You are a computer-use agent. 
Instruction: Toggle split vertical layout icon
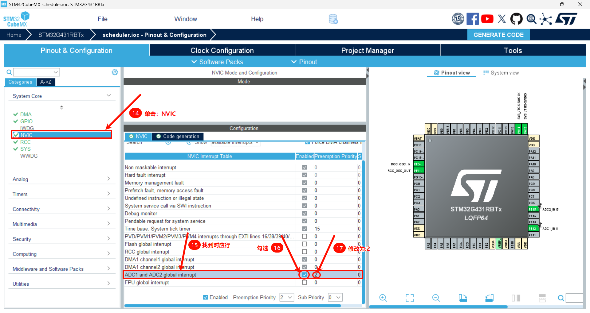516,298
